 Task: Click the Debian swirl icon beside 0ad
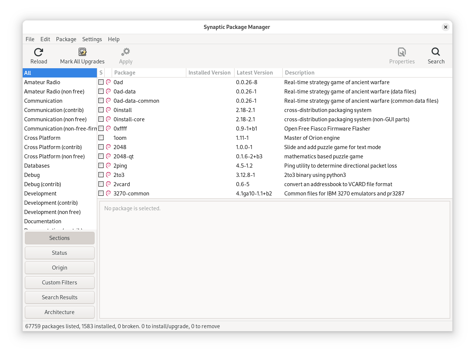pos(108,82)
